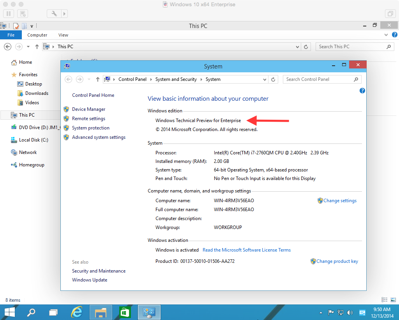The image size is (399, 320).
Task: Switch to large icons view in status bar
Action: pyautogui.click(x=393, y=300)
